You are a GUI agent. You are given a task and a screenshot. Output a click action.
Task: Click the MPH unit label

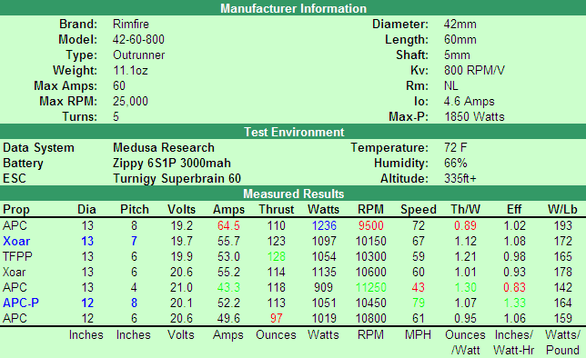click(418, 335)
